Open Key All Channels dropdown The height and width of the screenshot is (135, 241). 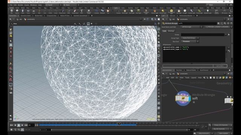[222, 129]
